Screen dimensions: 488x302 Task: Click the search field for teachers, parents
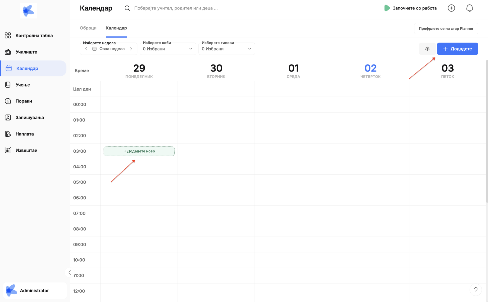click(x=176, y=8)
